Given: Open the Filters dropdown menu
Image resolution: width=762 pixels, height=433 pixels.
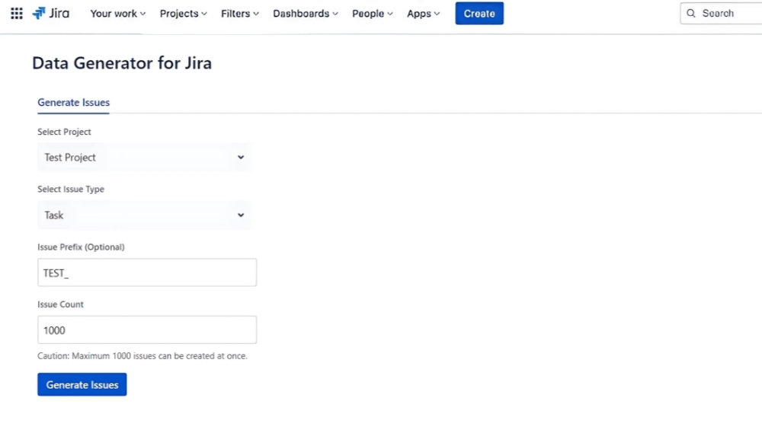Looking at the screenshot, I should click(x=240, y=14).
